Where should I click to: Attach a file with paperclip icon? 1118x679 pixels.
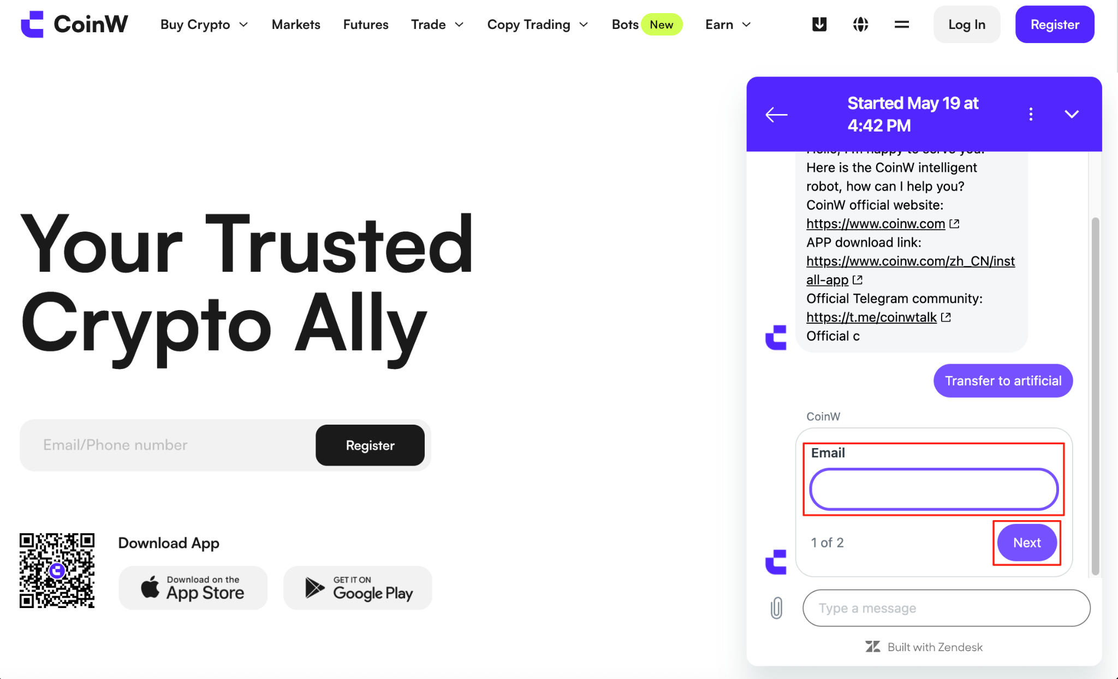(x=776, y=607)
